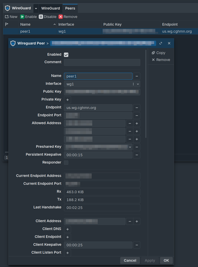Click the Disable pause toolbar button
The image size is (198, 267).
[x=48, y=17]
